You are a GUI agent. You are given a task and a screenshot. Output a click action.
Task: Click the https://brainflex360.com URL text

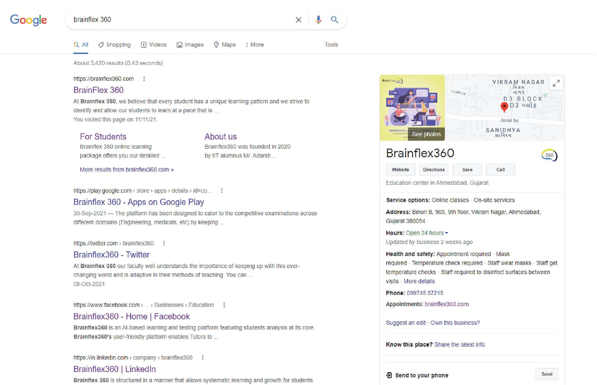point(103,79)
